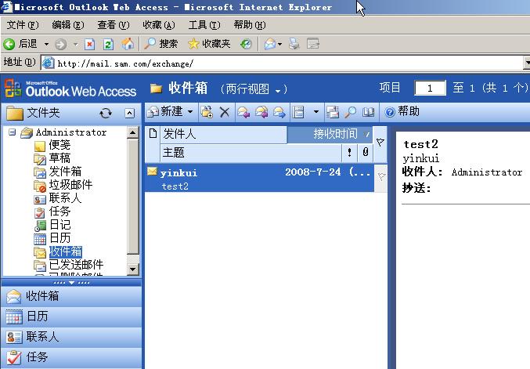Screen dimensions: 530x369
Task: Click the History clock icon in IE toolbar
Action: pos(246,44)
